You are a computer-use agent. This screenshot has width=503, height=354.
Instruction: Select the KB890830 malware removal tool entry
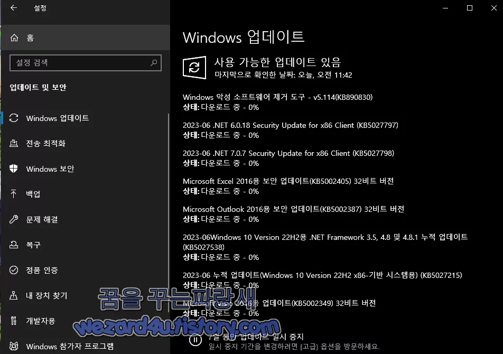(x=278, y=102)
